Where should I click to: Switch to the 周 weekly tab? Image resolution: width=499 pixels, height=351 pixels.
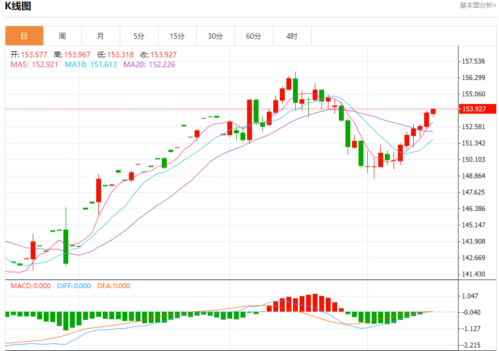point(62,36)
